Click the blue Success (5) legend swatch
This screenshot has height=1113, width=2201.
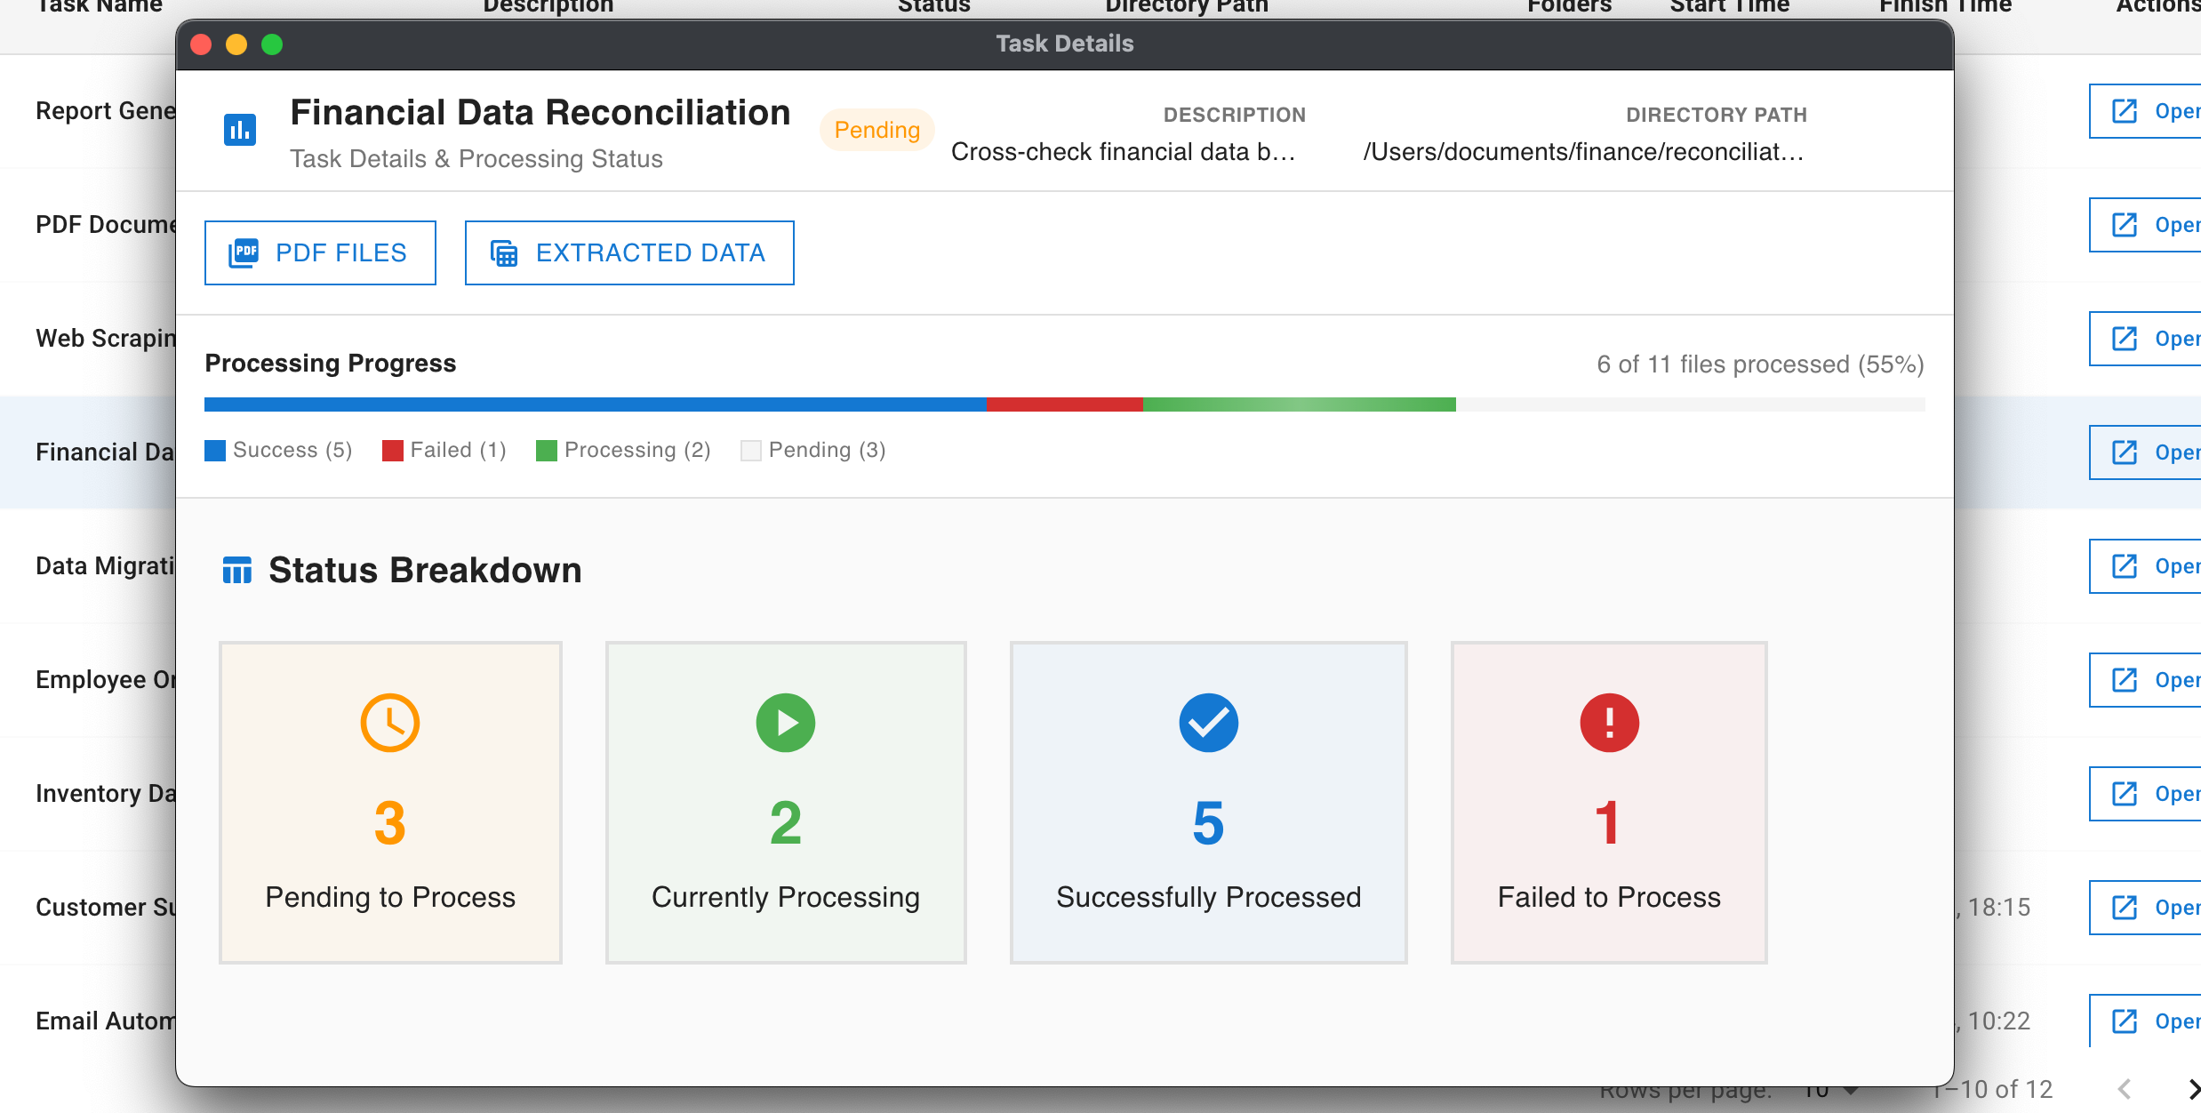215,451
